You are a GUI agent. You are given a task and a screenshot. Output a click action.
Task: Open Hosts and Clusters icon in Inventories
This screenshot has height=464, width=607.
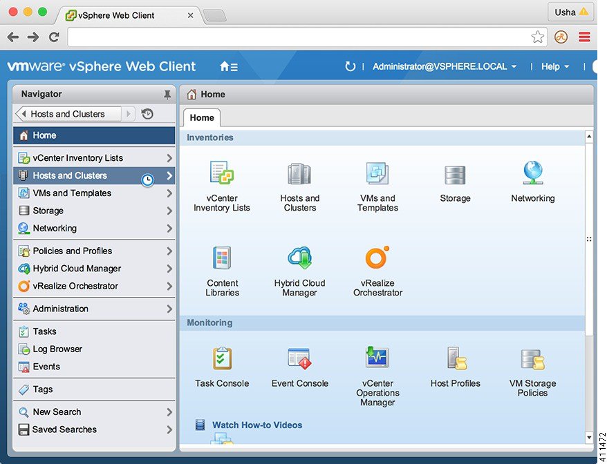[299, 173]
